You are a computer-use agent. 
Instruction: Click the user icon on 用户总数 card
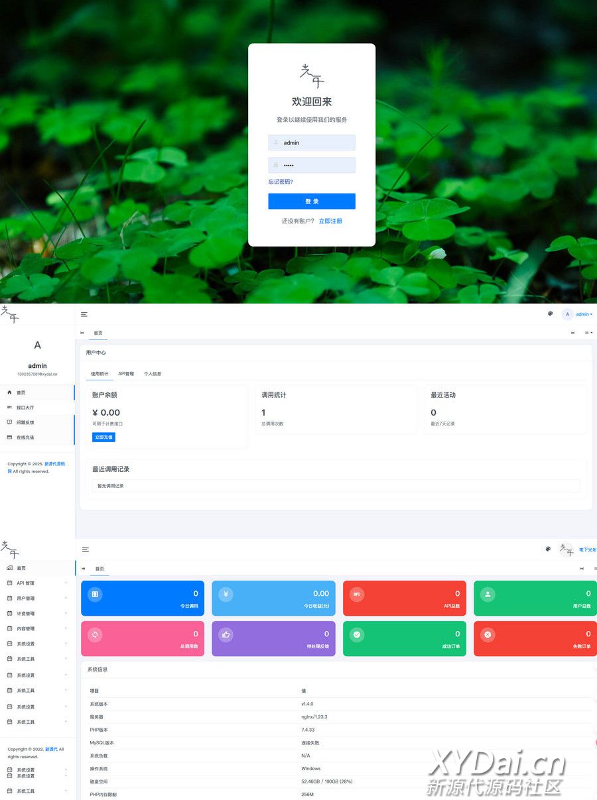(488, 595)
